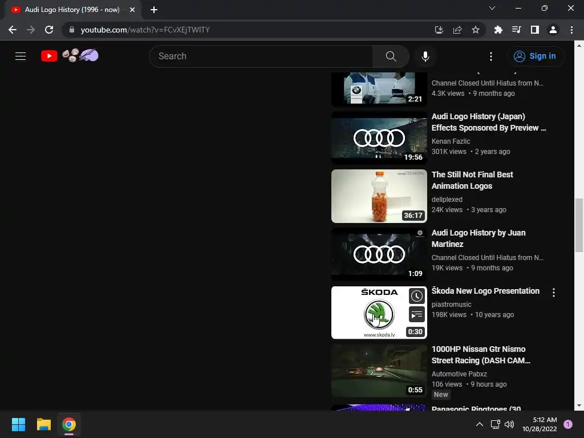Open Audi Logo History (Japan) thumbnail
Viewport: 584px width, 438px height.
[x=379, y=138]
